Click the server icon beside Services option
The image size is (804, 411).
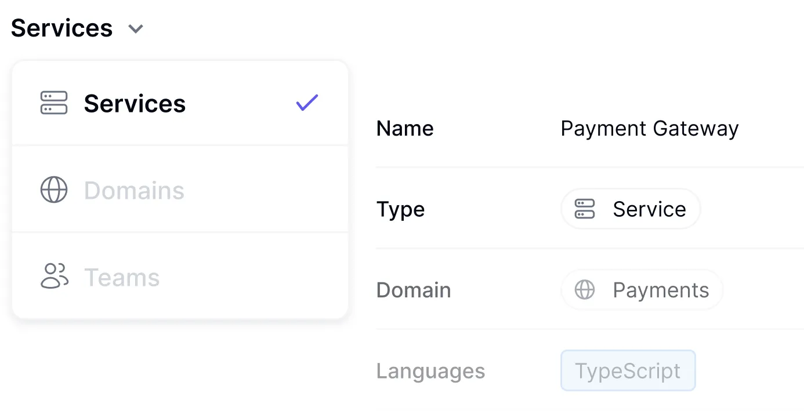click(54, 103)
